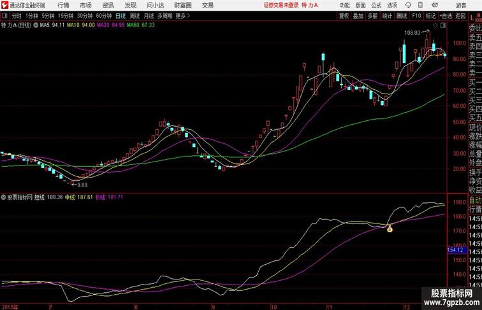This screenshot has height=310, width=482.
Task: Click the 统计 statistics button
Action: click(387, 16)
